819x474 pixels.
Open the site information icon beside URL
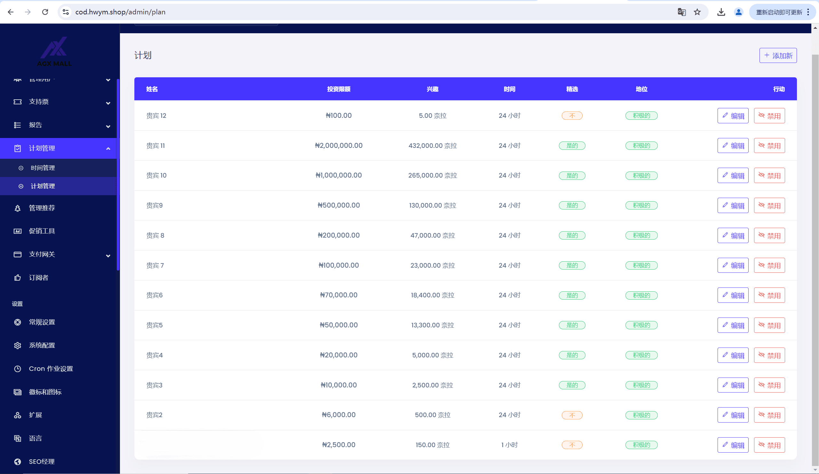(x=66, y=12)
